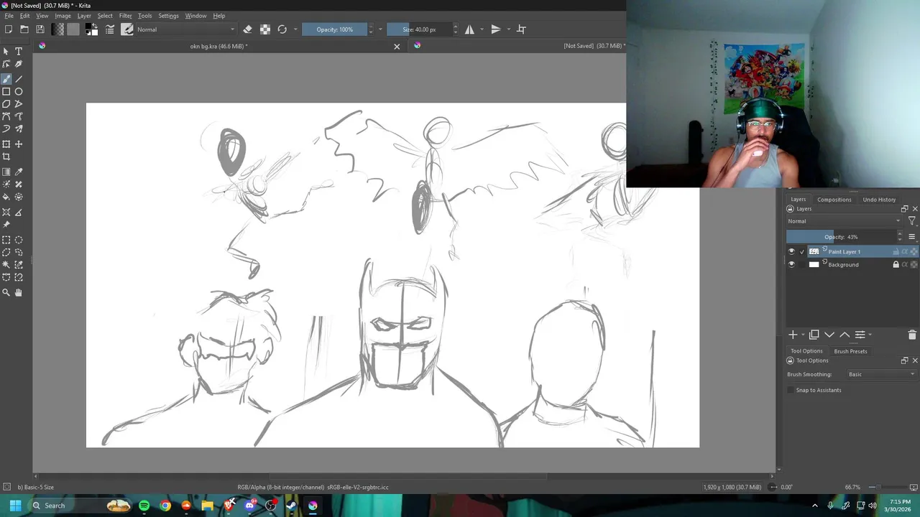
Task: Select the Assistant tool
Action: point(6,213)
